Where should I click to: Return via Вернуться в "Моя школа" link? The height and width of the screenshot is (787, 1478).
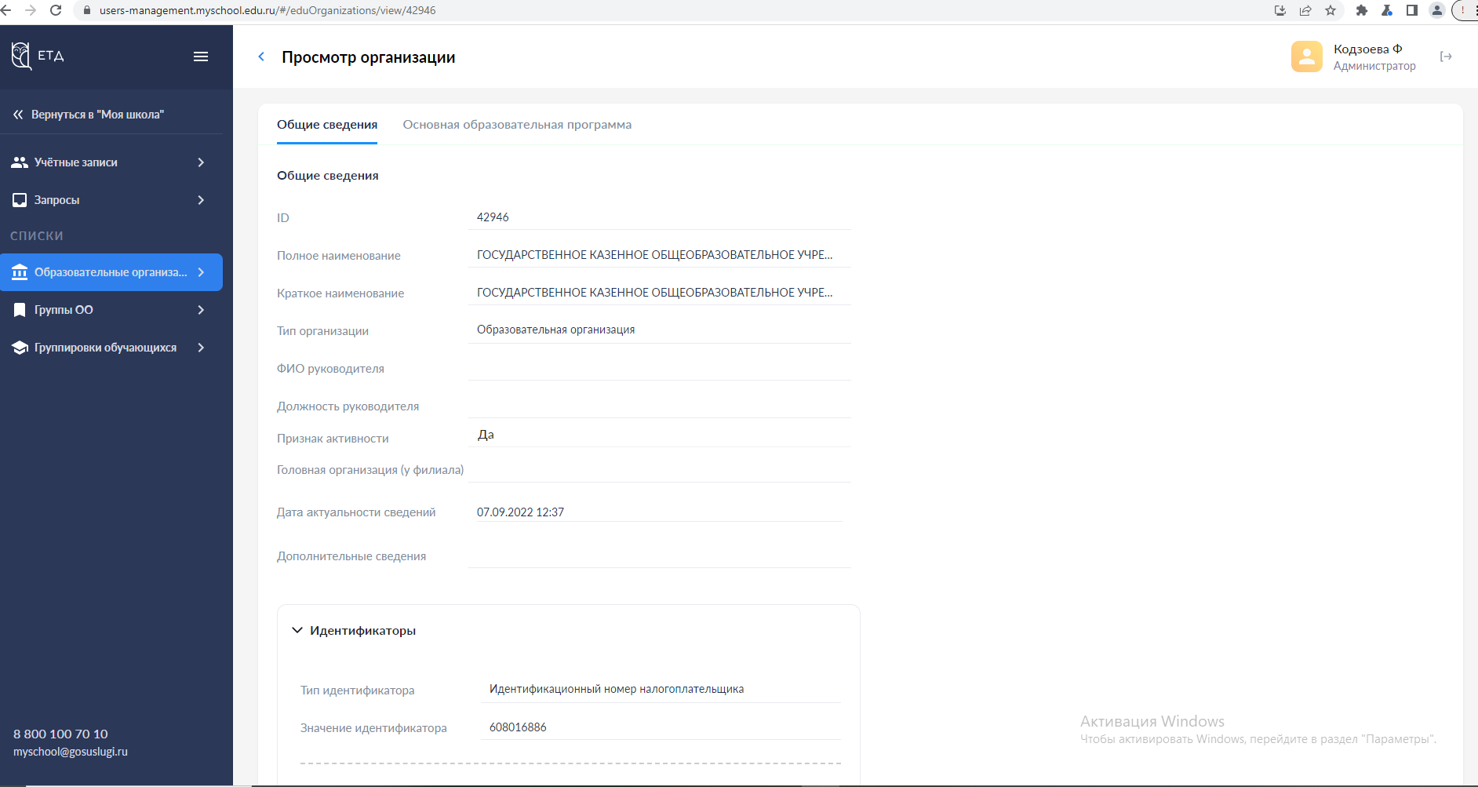coord(97,115)
